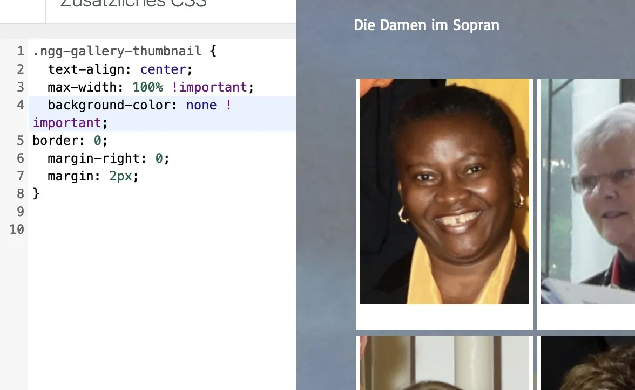Click line number 9 in gutter
The width and height of the screenshot is (635, 390).
point(21,212)
